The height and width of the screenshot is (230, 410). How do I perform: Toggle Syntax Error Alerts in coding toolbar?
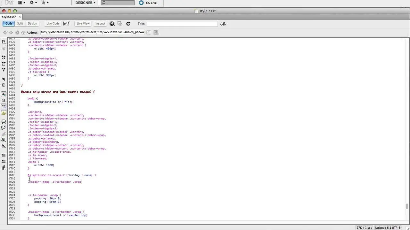click(4, 113)
